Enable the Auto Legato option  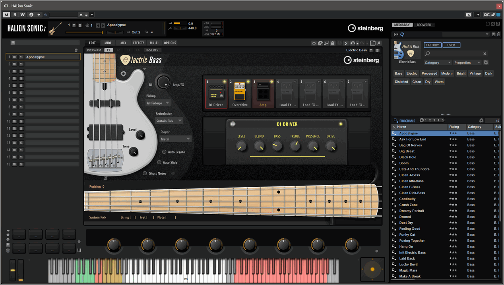[165, 152]
